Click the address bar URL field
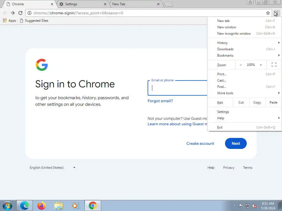The width and height of the screenshot is (282, 211). pos(148,13)
